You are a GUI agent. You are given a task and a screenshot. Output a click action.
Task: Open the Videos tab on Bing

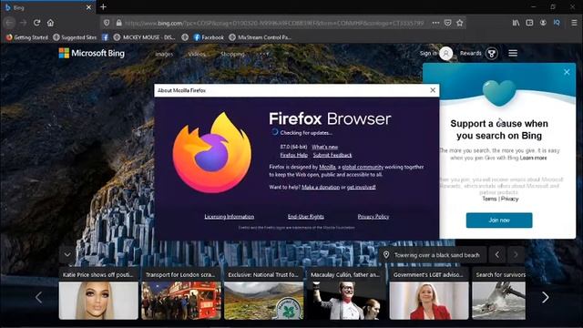click(197, 54)
